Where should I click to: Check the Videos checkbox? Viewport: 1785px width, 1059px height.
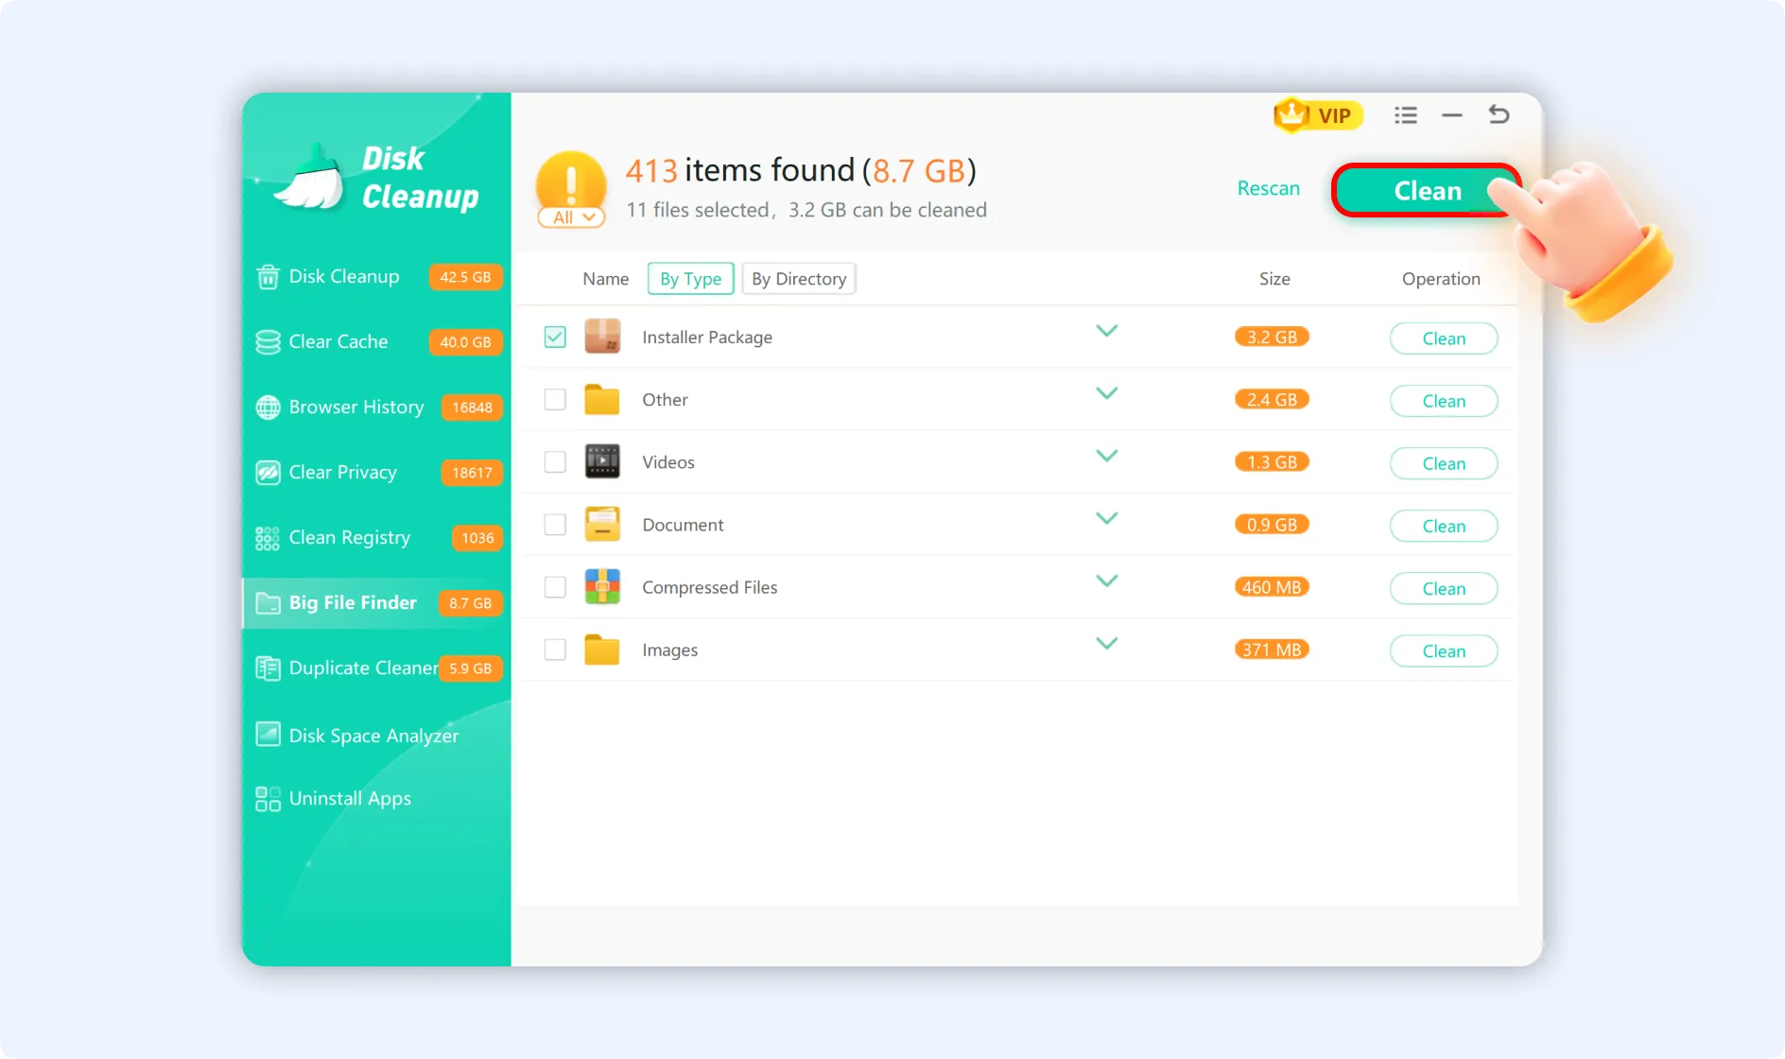point(555,461)
